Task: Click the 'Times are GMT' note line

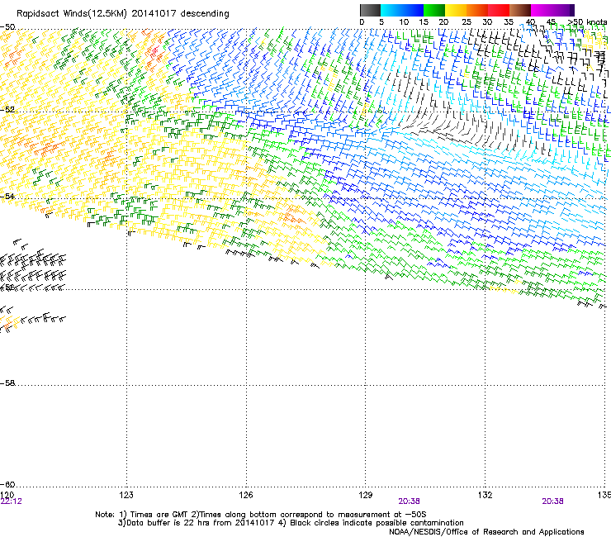Action: point(261,515)
